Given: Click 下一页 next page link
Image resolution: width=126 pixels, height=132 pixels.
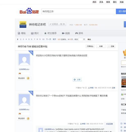Looking at the screenshot, I should [x=49, y=39].
